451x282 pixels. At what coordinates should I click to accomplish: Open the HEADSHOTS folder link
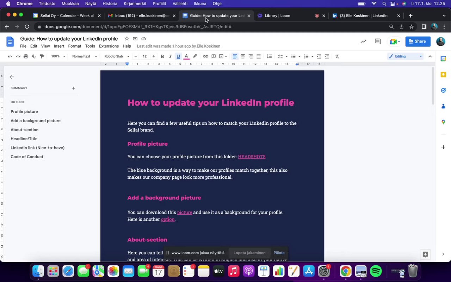coord(252,157)
